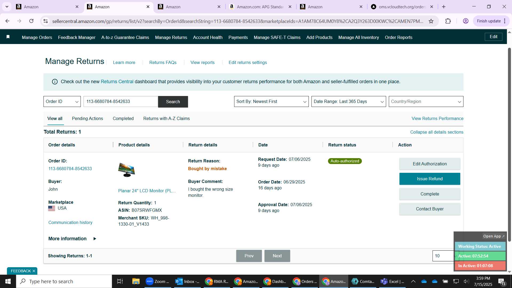512x288 pixels.
Task: Open the Comta... app on the taskbar
Action: coord(363,281)
